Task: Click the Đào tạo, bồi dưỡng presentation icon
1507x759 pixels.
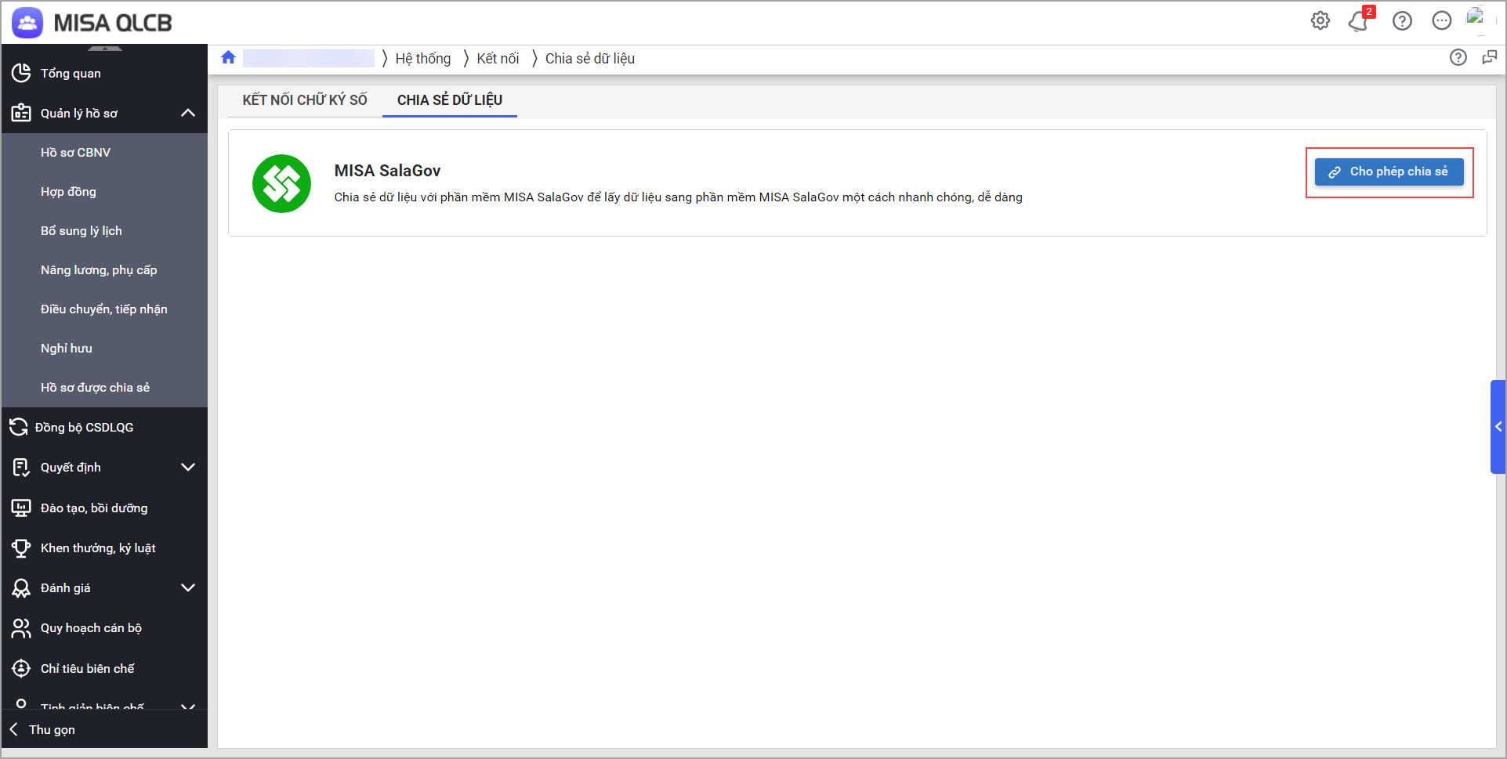Action: [21, 508]
